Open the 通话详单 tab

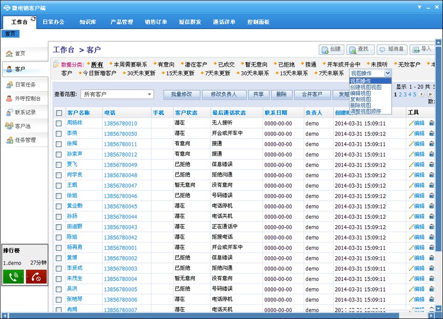[x=224, y=22]
